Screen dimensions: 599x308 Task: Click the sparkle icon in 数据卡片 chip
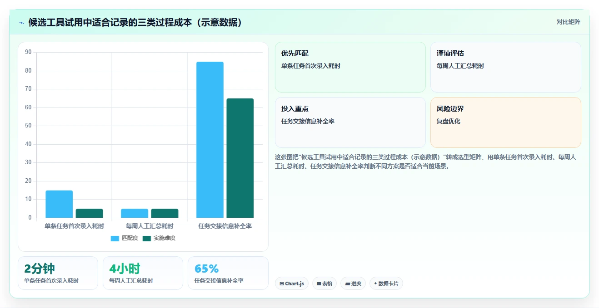(x=375, y=284)
